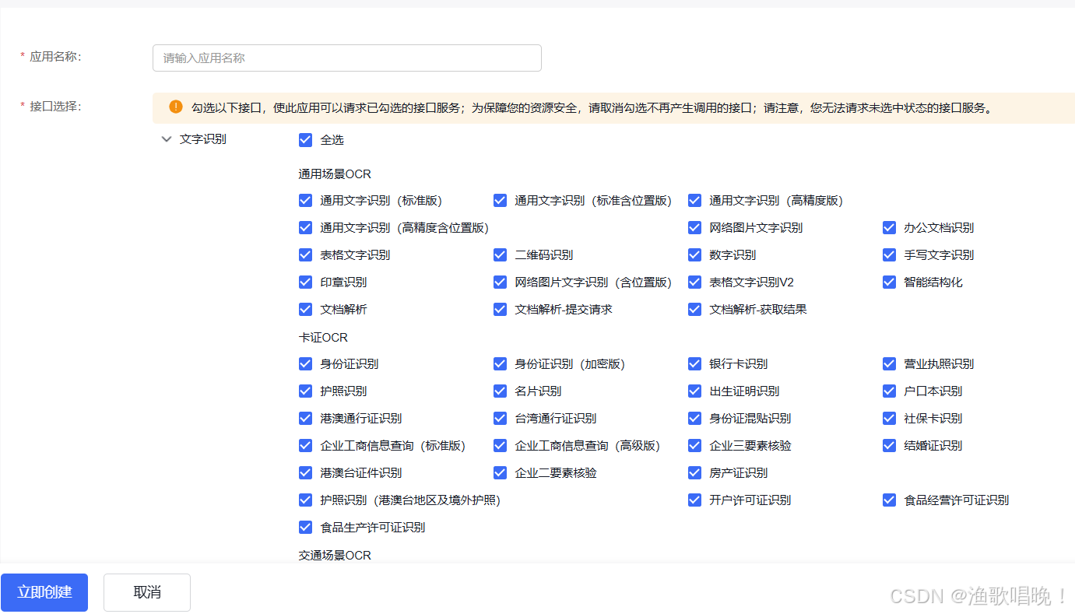
Task: Uncheck 结婚证识别 checkbox
Action: tap(889, 445)
